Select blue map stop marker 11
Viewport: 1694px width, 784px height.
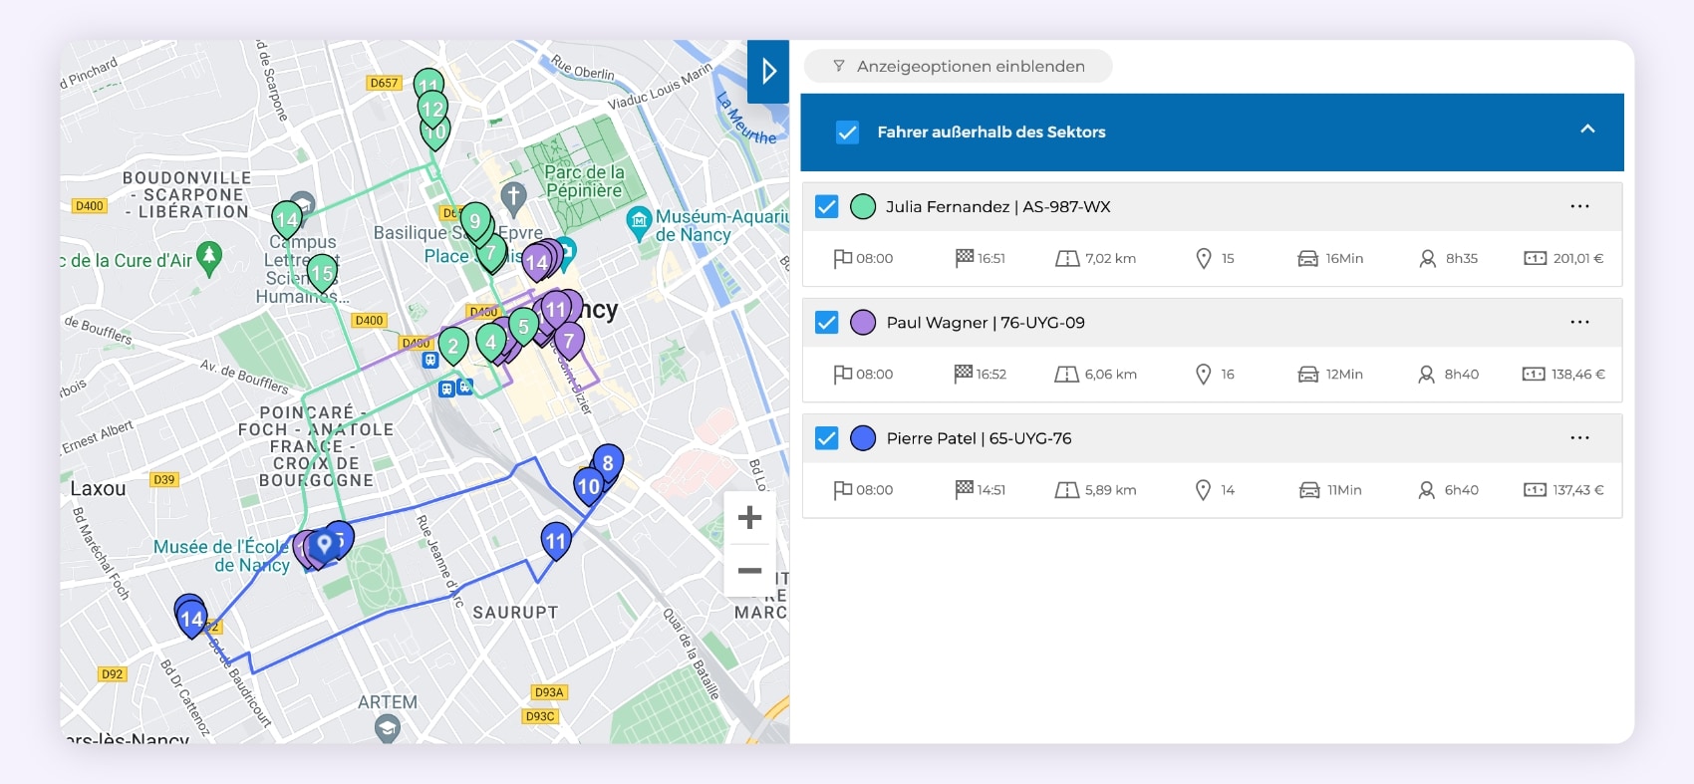(x=556, y=541)
